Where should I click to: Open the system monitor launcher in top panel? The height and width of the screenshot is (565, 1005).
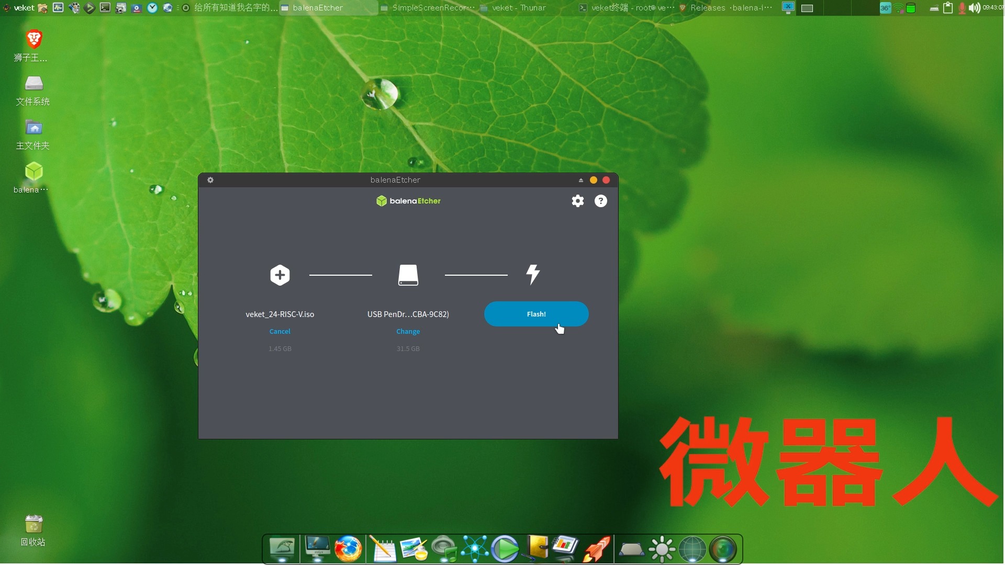click(58, 8)
